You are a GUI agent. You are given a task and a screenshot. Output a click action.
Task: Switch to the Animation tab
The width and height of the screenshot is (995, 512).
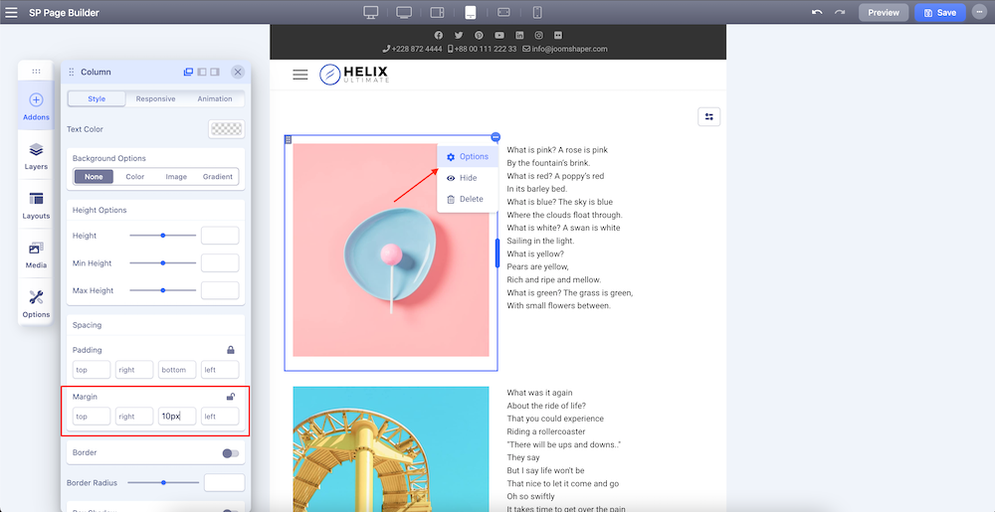215,98
